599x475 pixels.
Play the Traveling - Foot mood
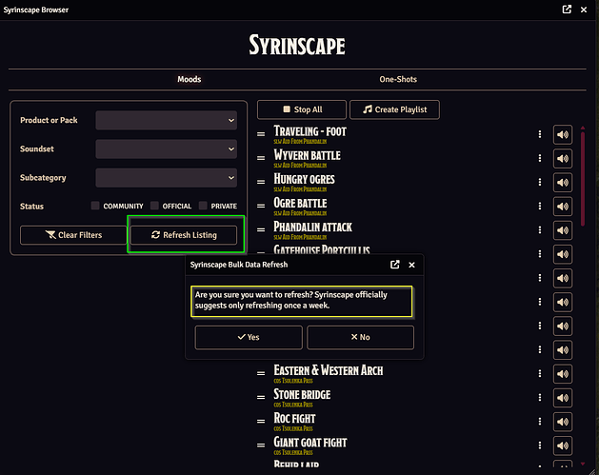[563, 134]
